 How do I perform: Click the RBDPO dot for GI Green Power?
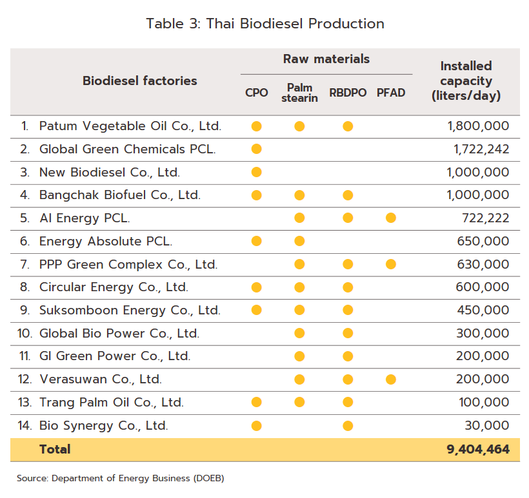pos(348,356)
